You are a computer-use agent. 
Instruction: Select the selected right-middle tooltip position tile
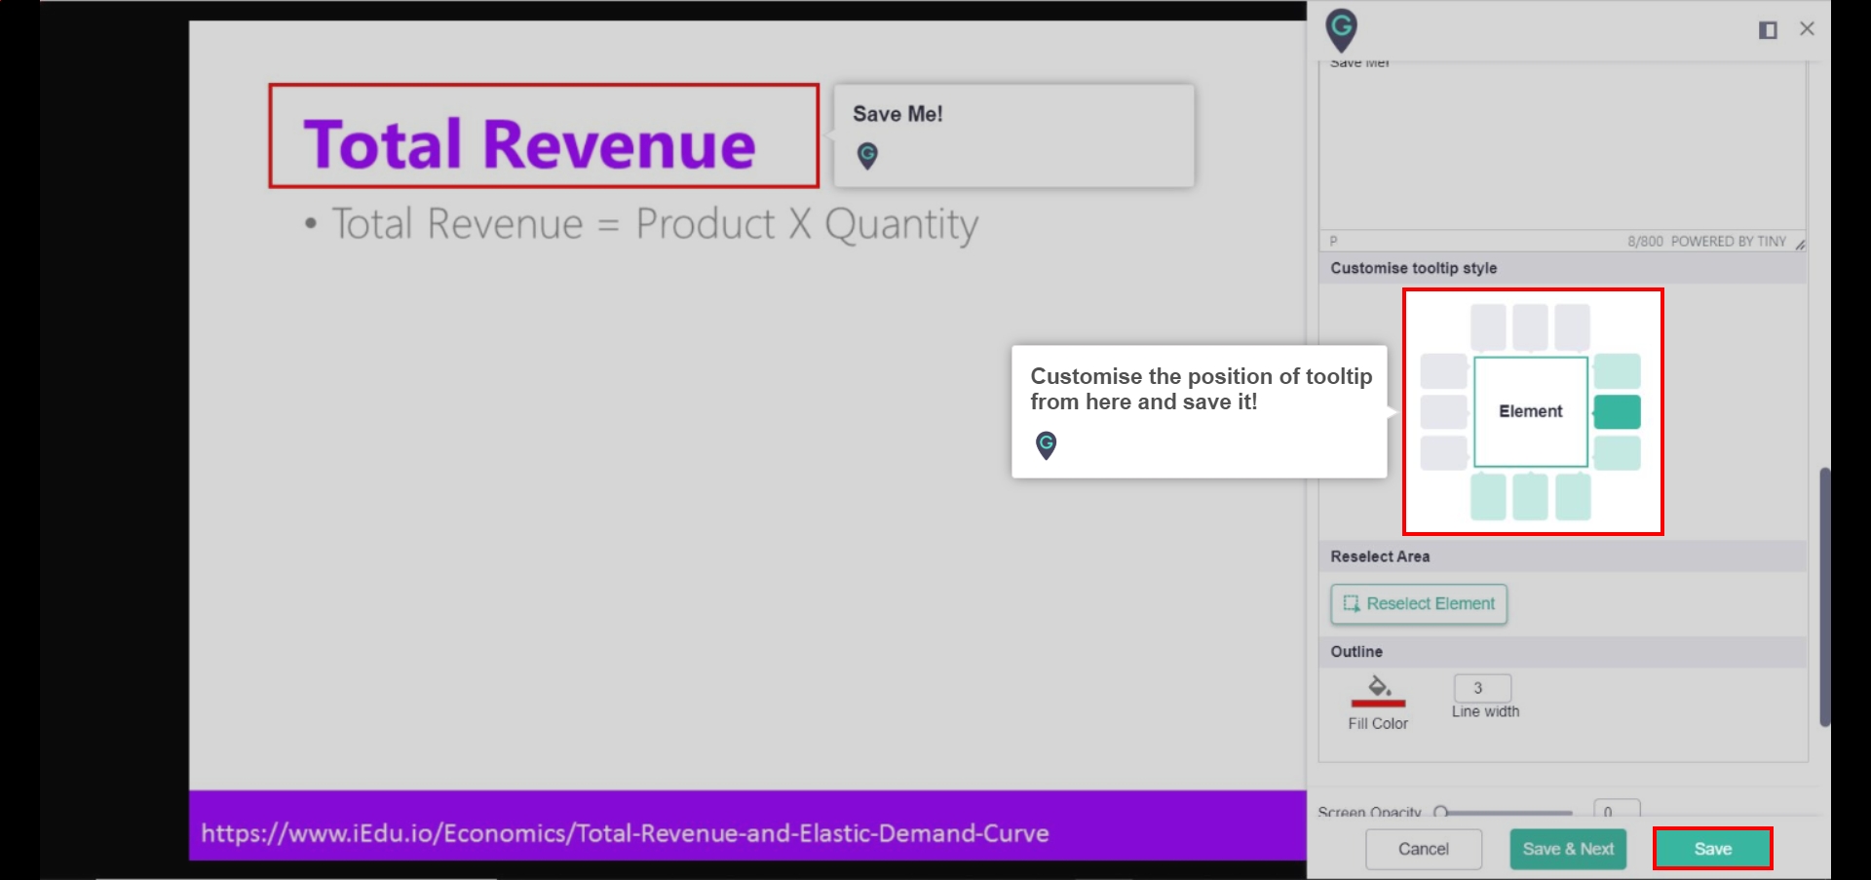[1617, 412]
